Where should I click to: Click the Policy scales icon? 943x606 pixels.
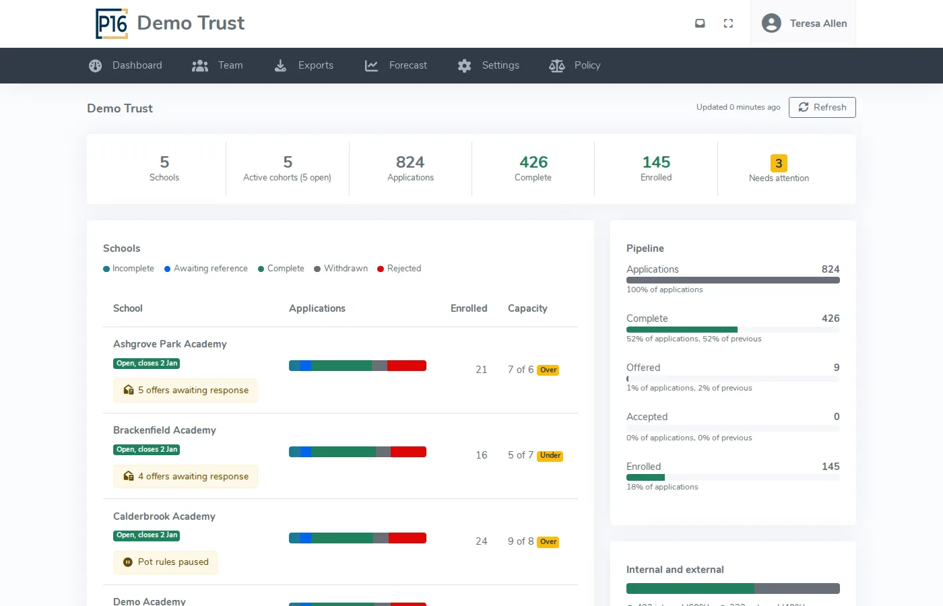click(x=556, y=65)
